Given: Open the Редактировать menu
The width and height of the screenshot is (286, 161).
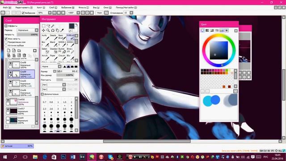Looking at the screenshot, I should coord(24,8).
